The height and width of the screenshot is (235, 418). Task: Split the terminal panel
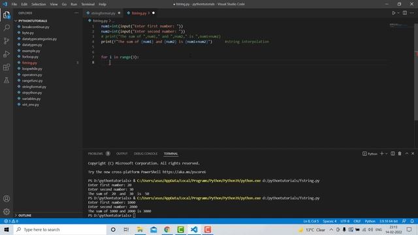point(393,153)
